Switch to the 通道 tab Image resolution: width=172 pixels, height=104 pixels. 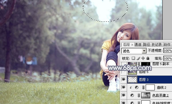138,45
